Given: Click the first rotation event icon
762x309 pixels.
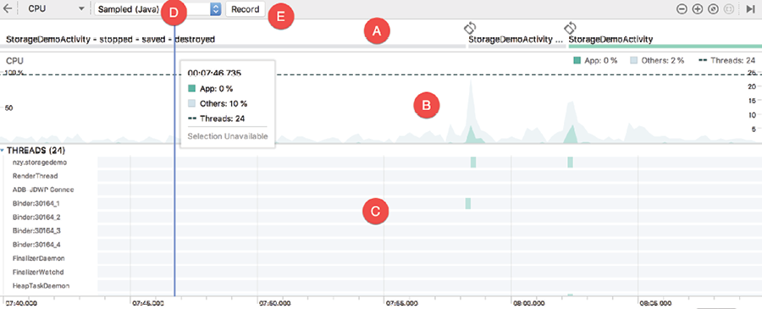Looking at the screenshot, I should click(470, 27).
